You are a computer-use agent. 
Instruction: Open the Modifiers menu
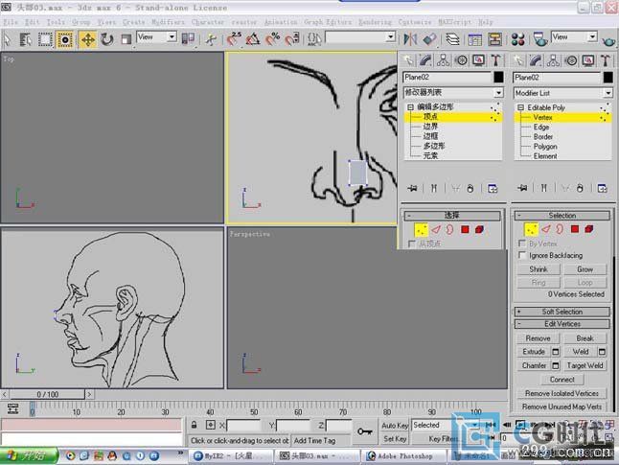tap(169, 22)
